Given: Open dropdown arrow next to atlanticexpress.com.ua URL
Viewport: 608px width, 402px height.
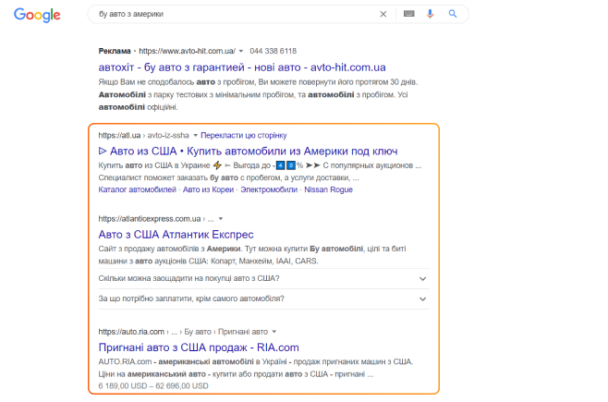Looking at the screenshot, I should [x=221, y=219].
